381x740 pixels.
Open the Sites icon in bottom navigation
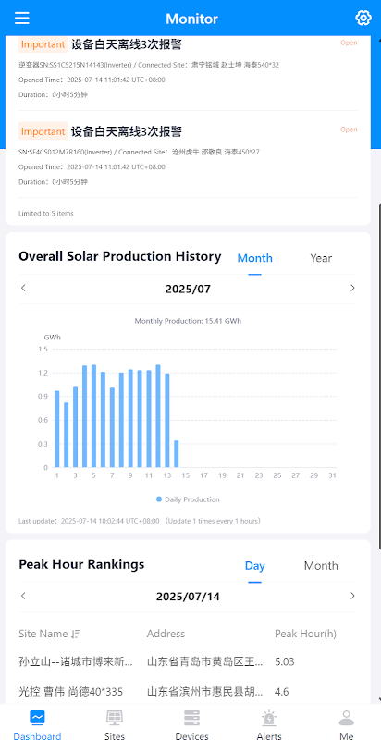[x=115, y=718]
